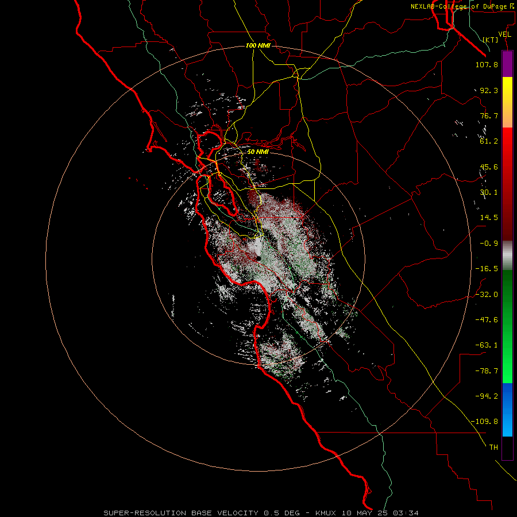Click SUPER-RESOLUTION in the bottom caption

(145, 513)
